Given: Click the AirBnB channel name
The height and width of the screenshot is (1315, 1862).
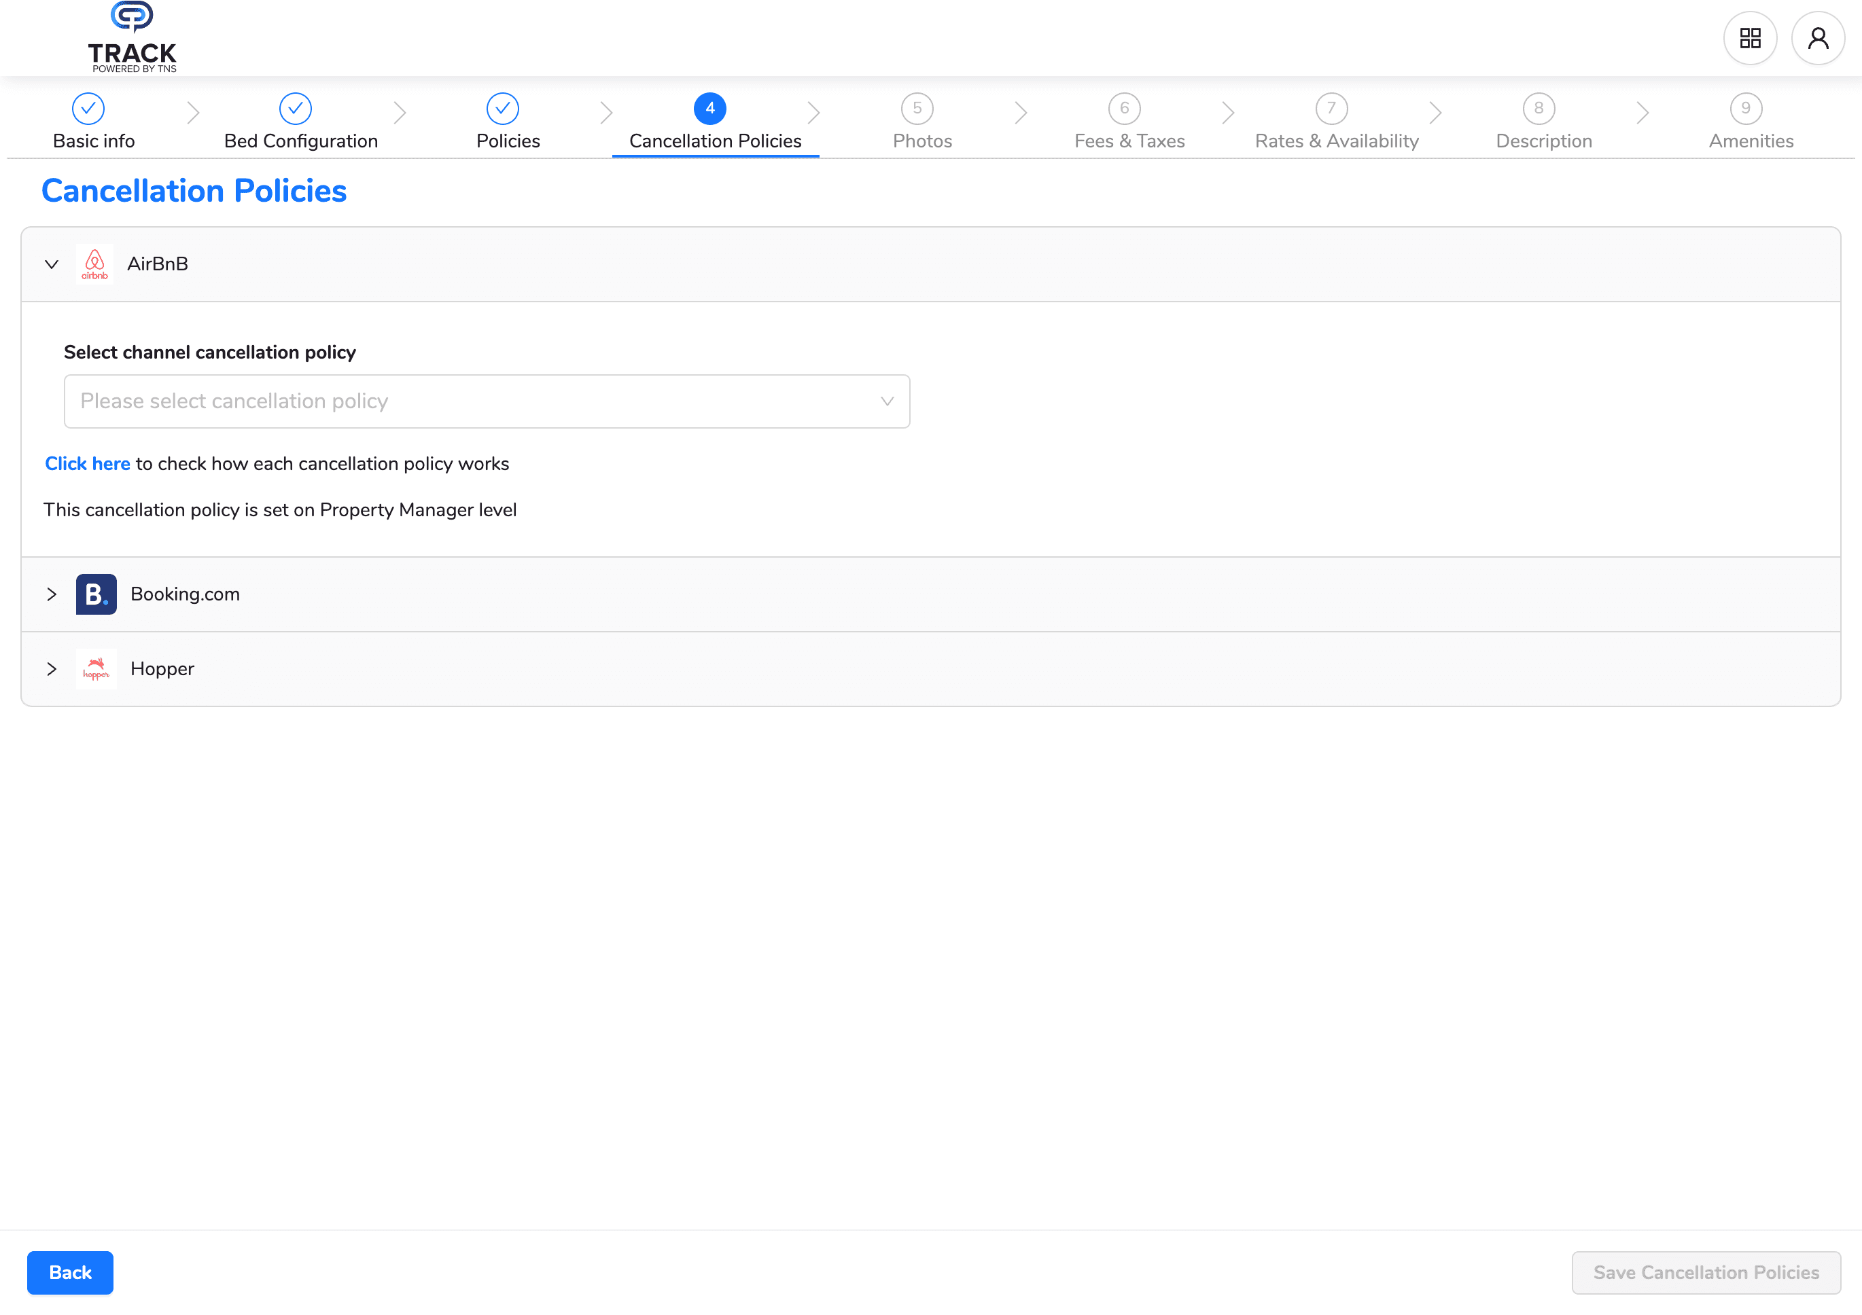Looking at the screenshot, I should [158, 264].
